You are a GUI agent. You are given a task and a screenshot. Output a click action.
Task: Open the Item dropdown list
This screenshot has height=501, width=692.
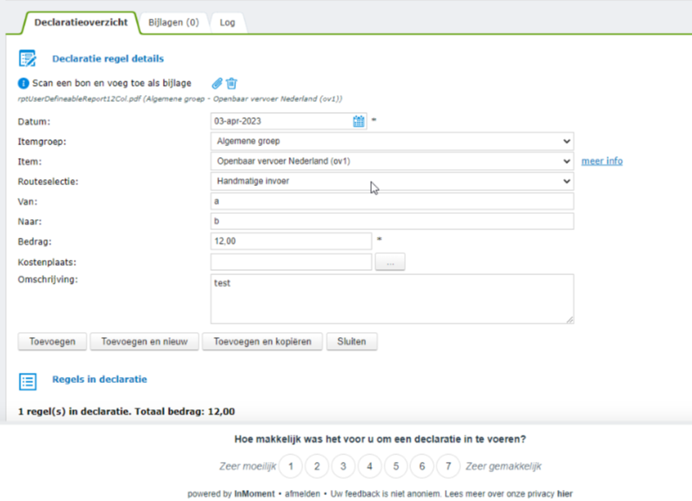click(x=392, y=161)
